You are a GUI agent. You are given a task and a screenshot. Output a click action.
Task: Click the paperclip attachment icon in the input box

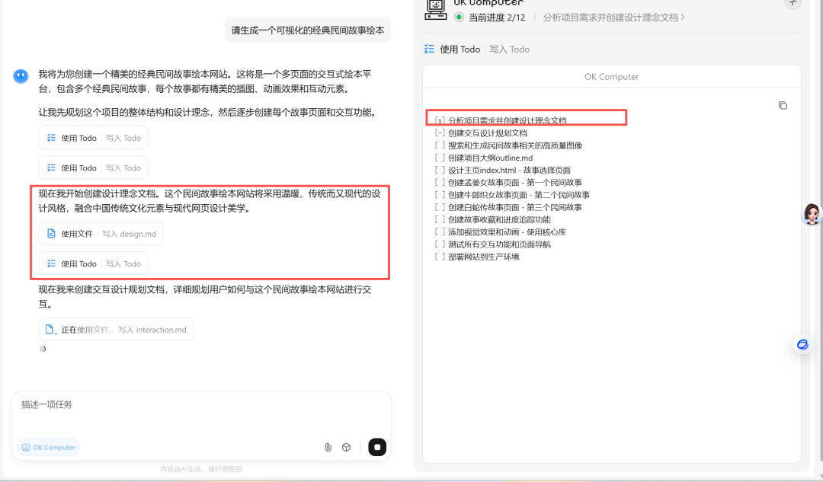pyautogui.click(x=328, y=447)
